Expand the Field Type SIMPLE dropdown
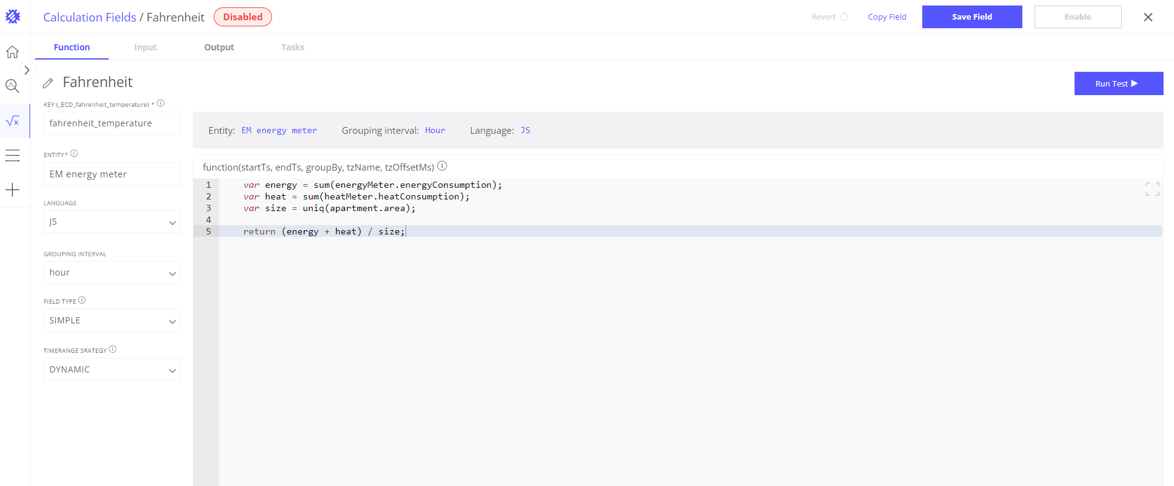1174x486 pixels. (112, 320)
